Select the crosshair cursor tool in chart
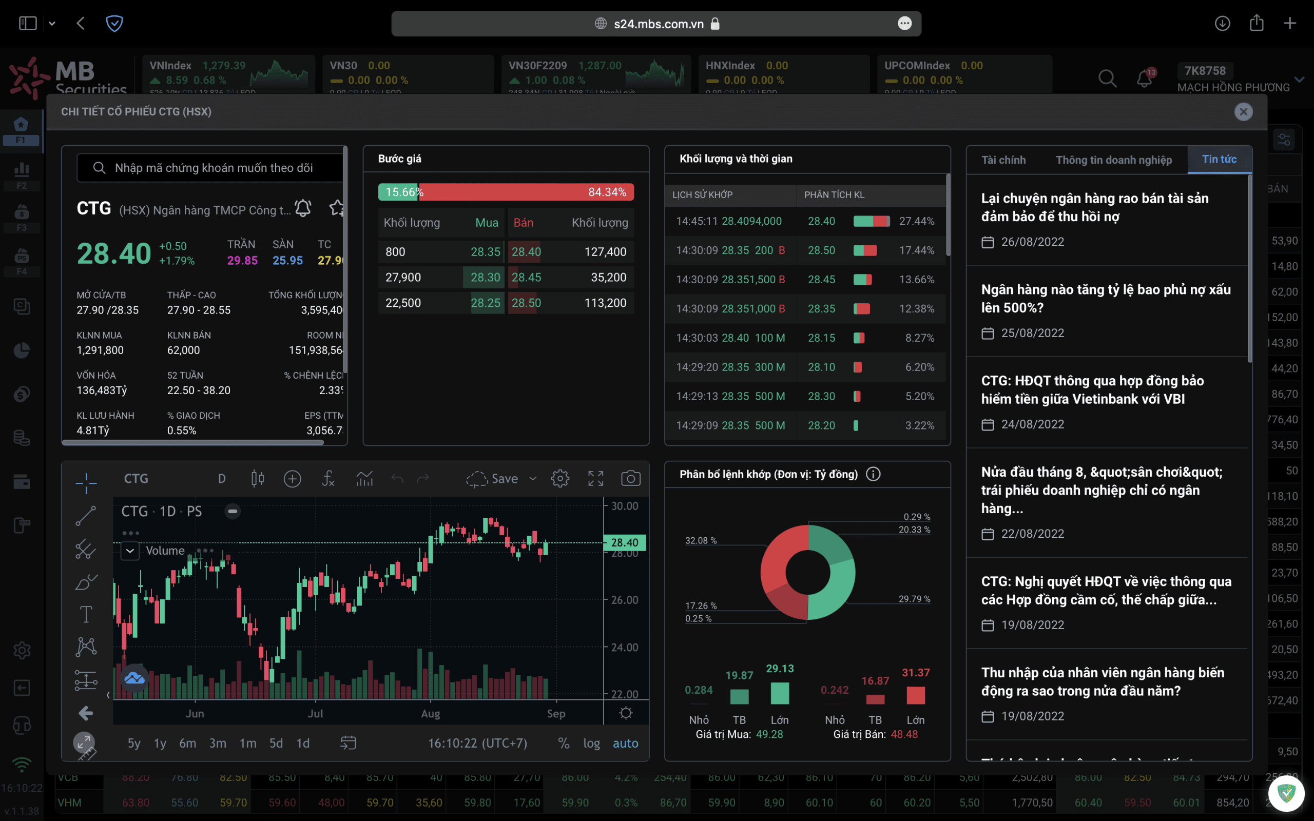1314x821 pixels. 86,482
